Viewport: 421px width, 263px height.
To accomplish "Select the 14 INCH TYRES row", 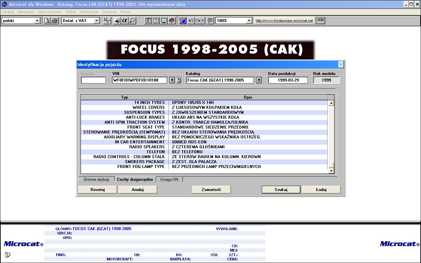I will coord(204,103).
